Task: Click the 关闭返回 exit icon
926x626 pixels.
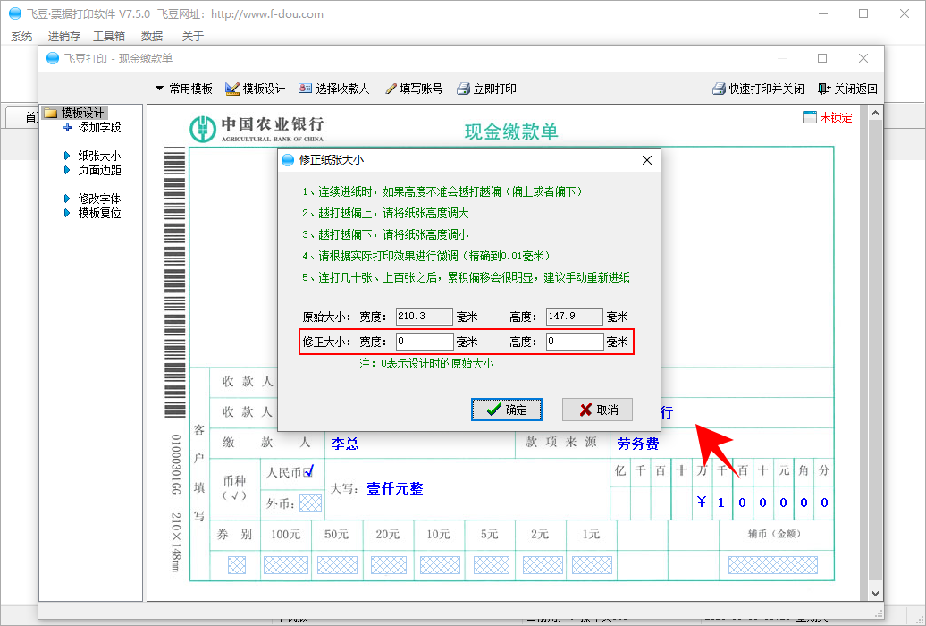Action: pyautogui.click(x=824, y=89)
